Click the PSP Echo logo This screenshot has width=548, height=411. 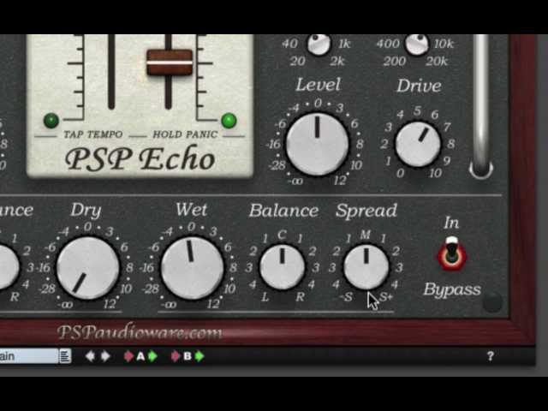[140, 159]
